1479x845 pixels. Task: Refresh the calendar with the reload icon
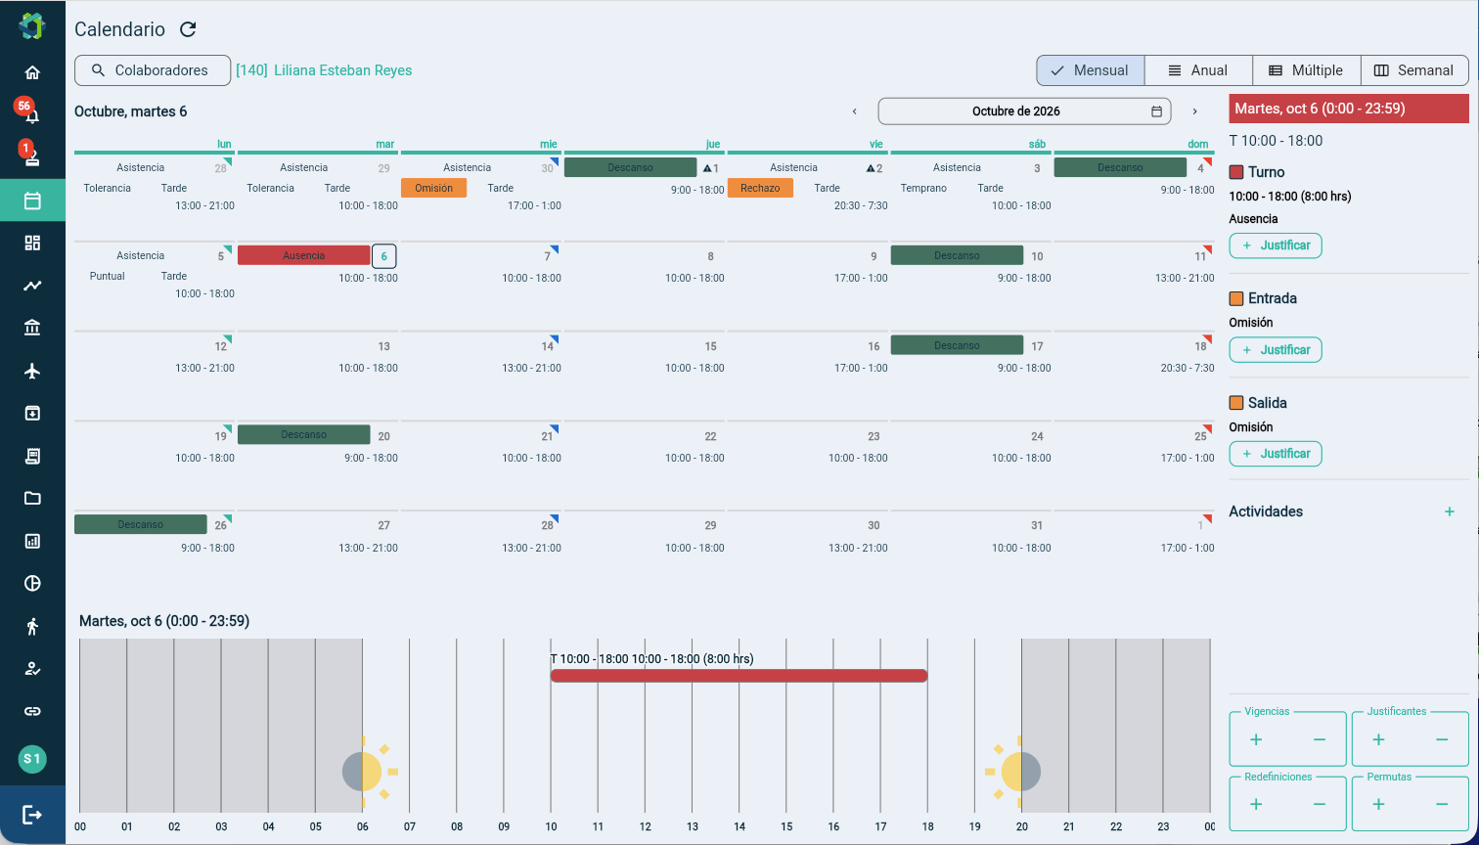tap(188, 29)
